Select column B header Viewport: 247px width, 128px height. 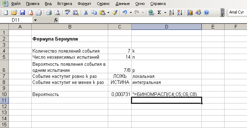pyautogui.click(x=70, y=27)
